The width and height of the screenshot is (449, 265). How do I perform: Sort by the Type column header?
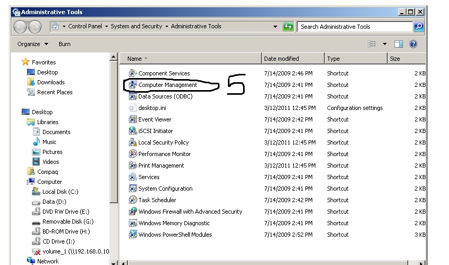(x=356, y=59)
